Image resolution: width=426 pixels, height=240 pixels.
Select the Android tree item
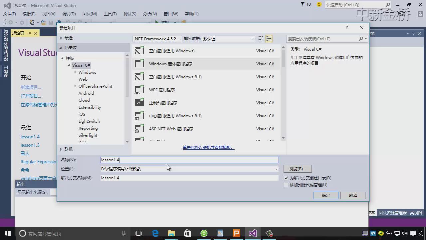(86, 93)
